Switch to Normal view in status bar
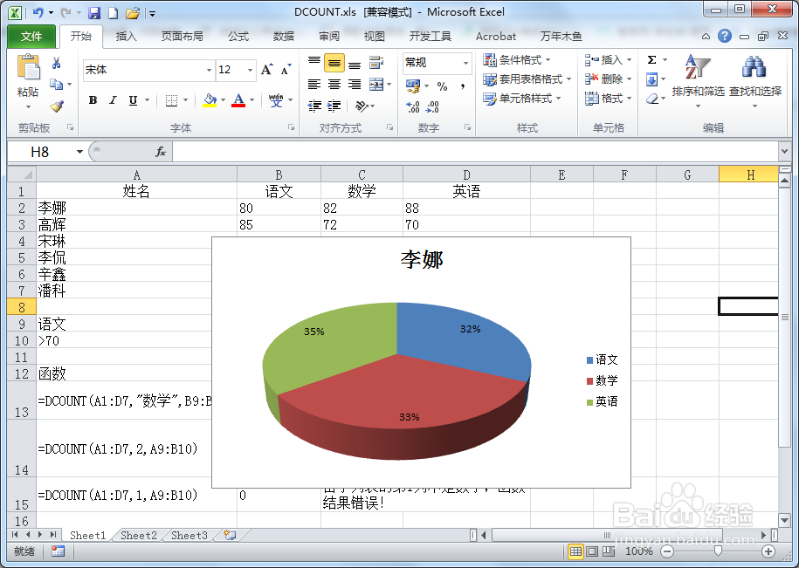 coord(575,551)
